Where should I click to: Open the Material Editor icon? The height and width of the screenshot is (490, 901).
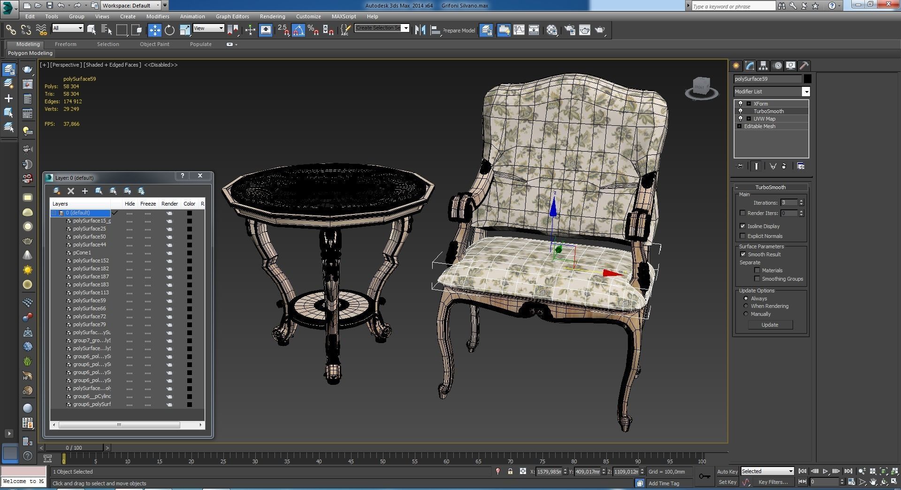pyautogui.click(x=552, y=30)
